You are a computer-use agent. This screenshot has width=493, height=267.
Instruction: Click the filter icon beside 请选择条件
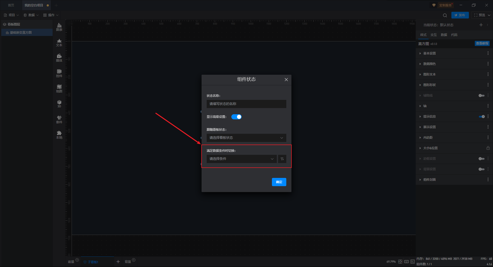click(x=282, y=159)
